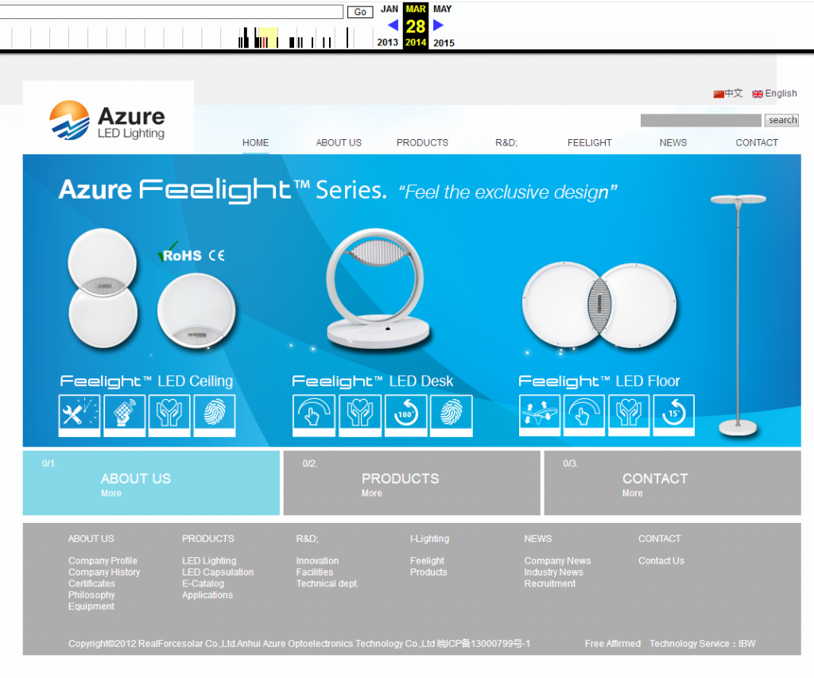
Task: Open E-Catalog footer link
Action: (203, 583)
